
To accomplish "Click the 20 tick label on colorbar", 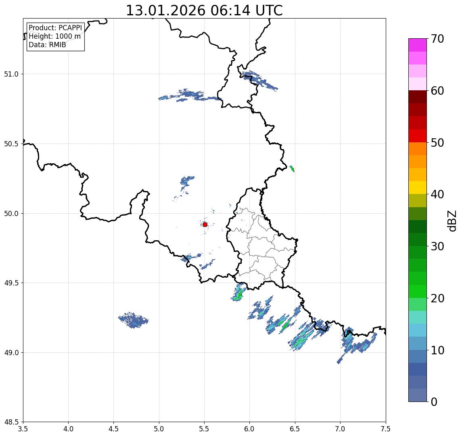I will 437,298.
